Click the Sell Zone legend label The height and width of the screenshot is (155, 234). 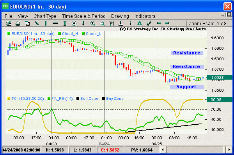[x=89, y=99]
